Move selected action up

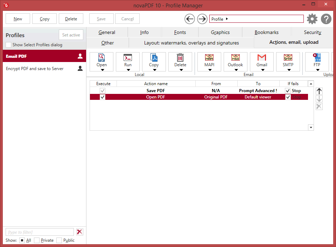(x=319, y=91)
